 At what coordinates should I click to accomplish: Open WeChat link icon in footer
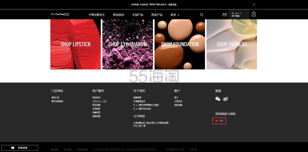pyautogui.click(x=218, y=99)
